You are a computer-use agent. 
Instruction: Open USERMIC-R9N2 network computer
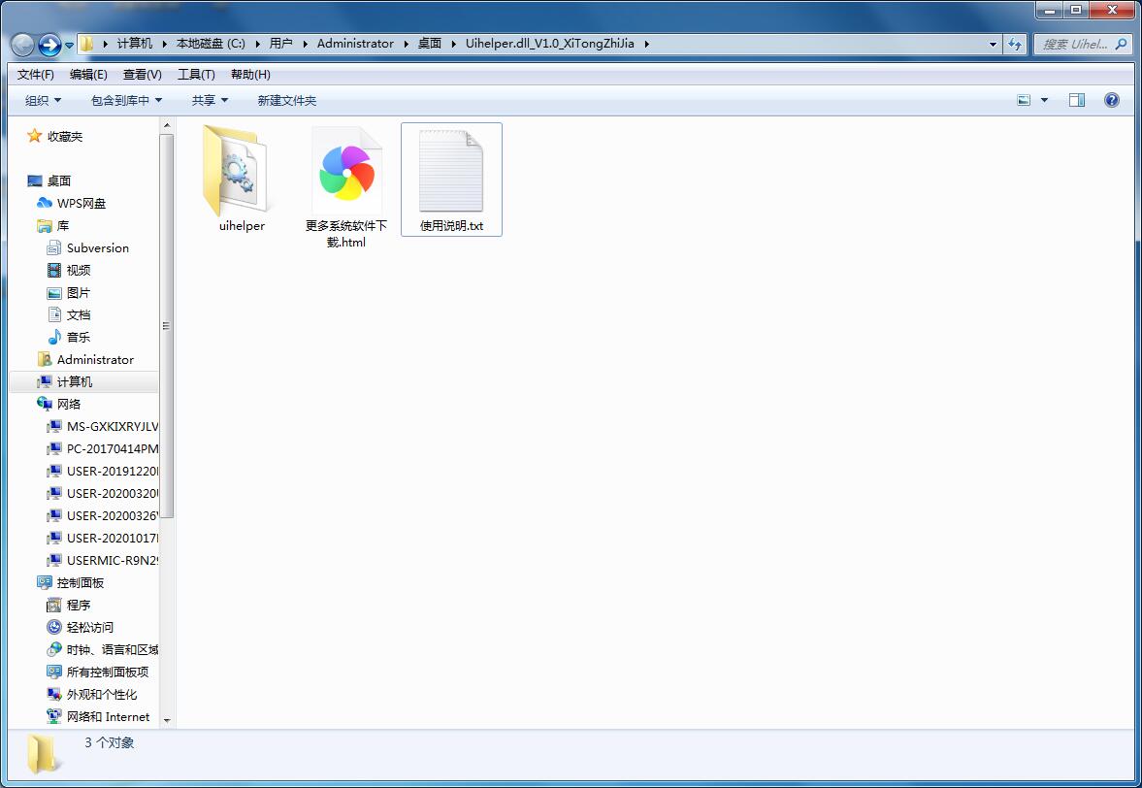click(113, 561)
